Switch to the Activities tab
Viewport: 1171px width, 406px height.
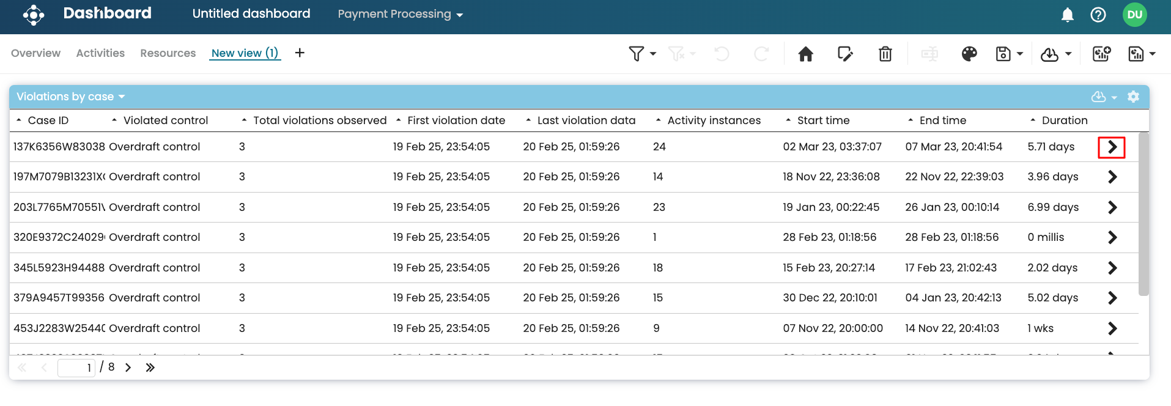pos(100,53)
